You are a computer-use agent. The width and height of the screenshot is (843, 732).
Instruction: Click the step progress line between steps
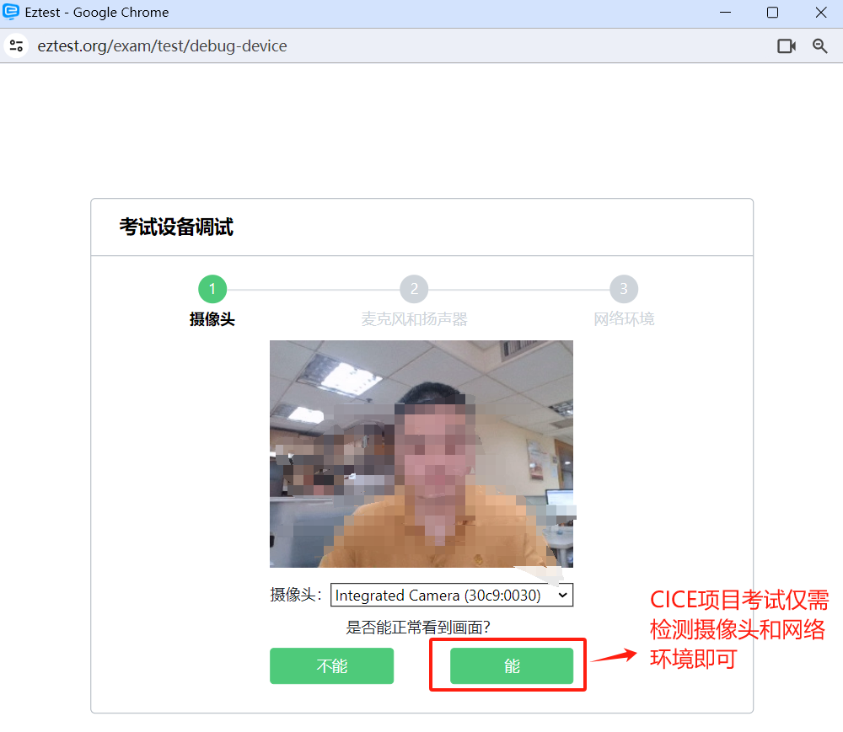tap(312, 289)
